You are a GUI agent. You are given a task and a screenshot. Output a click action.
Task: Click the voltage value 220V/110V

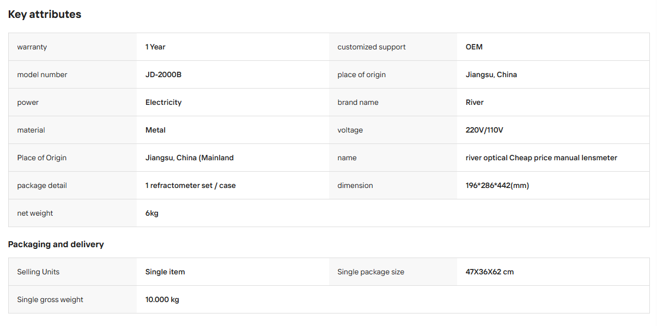pyautogui.click(x=484, y=130)
